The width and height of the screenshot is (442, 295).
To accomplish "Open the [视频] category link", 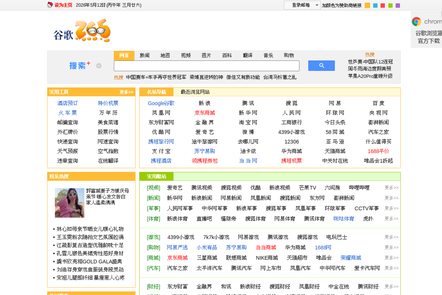I will pos(153,188).
